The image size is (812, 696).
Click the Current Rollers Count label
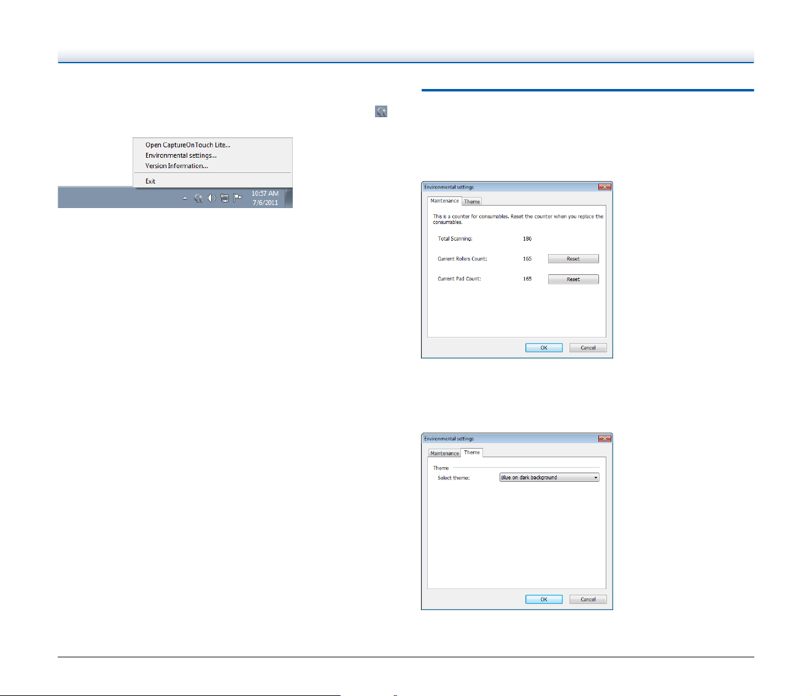point(462,259)
